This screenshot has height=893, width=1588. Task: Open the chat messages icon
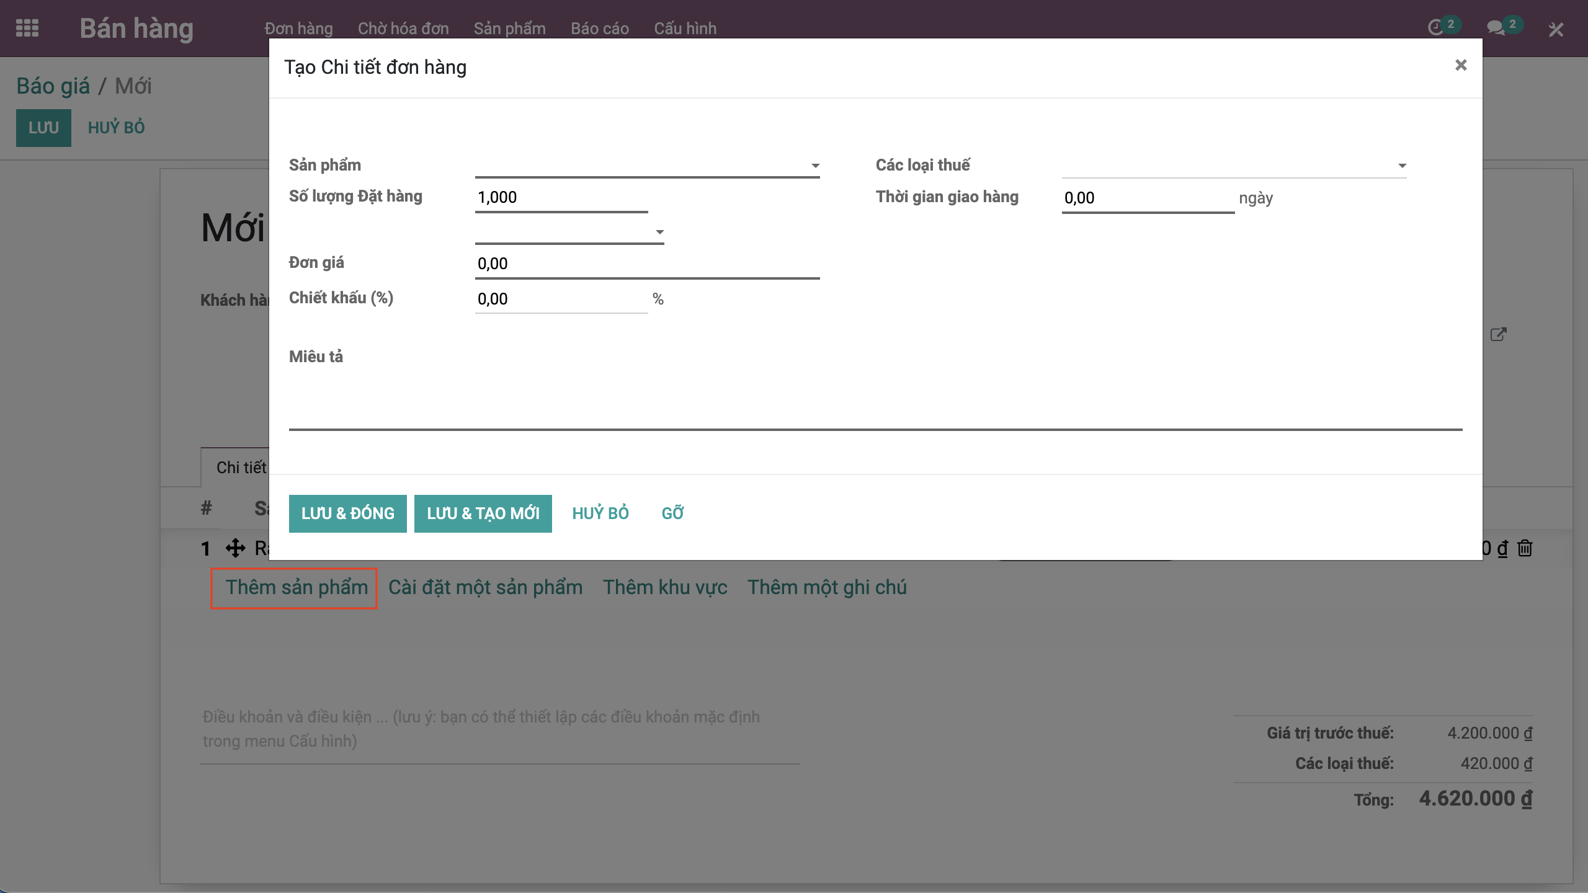pos(1496,28)
